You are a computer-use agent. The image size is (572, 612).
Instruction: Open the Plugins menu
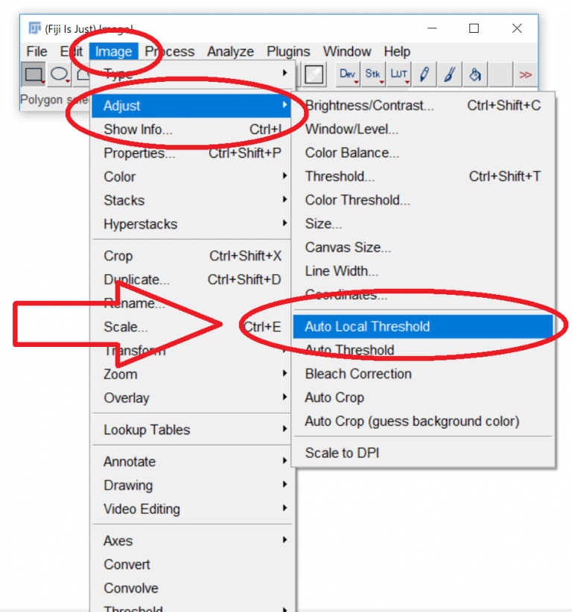pos(288,51)
